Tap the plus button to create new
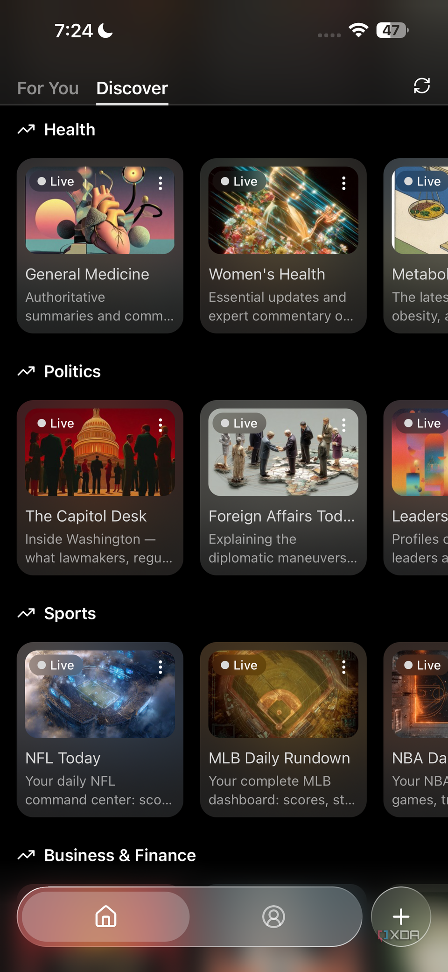448x972 pixels. point(401,916)
